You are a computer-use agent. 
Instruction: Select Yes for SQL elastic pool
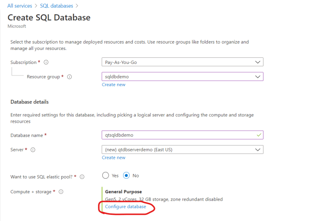click(x=105, y=176)
